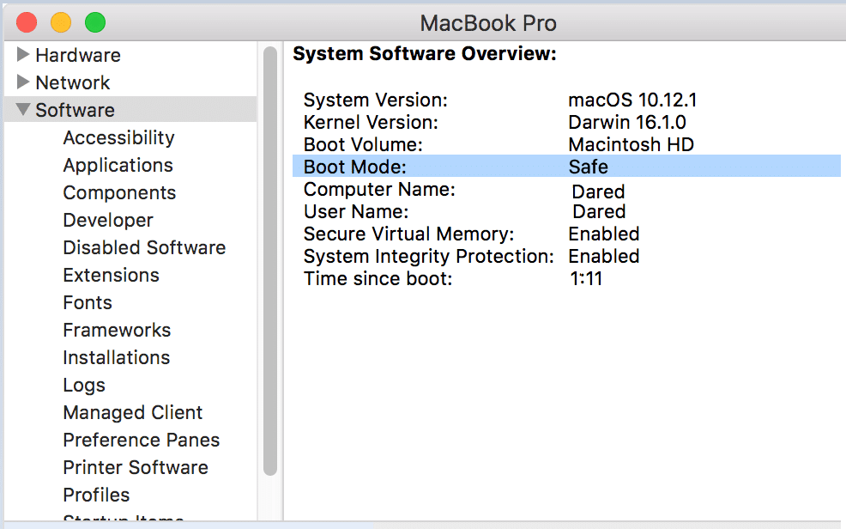This screenshot has height=529, width=846.
Task: Click the sidebar vertical scrollbar
Action: (270, 258)
